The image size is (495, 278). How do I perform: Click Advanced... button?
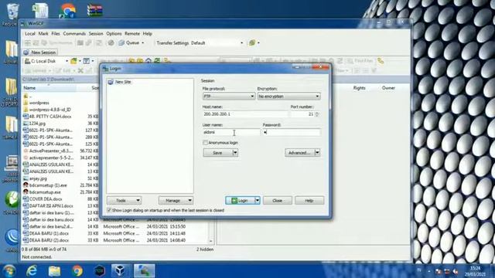299,153
